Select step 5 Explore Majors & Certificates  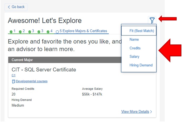pos(81,31)
